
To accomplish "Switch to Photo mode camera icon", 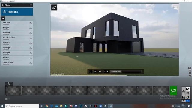I will click(x=188, y=89).
